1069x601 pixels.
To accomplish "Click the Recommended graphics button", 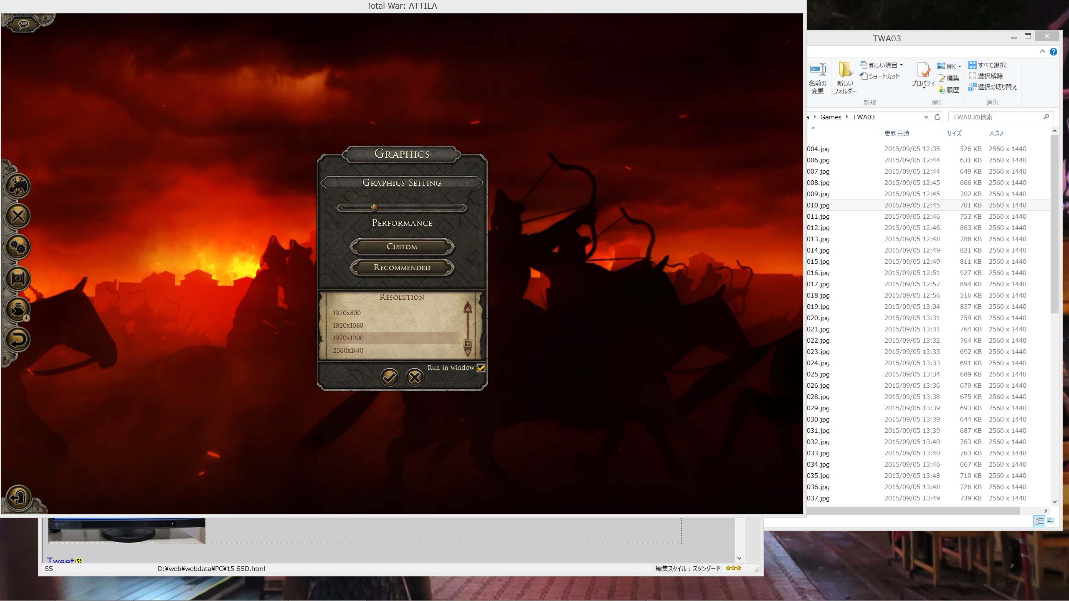I will 402,268.
